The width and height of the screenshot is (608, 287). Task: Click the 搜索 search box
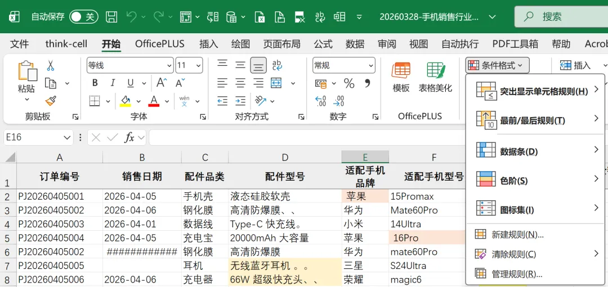coord(561,17)
